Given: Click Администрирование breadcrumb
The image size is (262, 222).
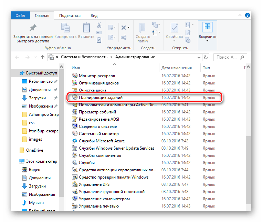Looking at the screenshot, I should coord(135,57).
